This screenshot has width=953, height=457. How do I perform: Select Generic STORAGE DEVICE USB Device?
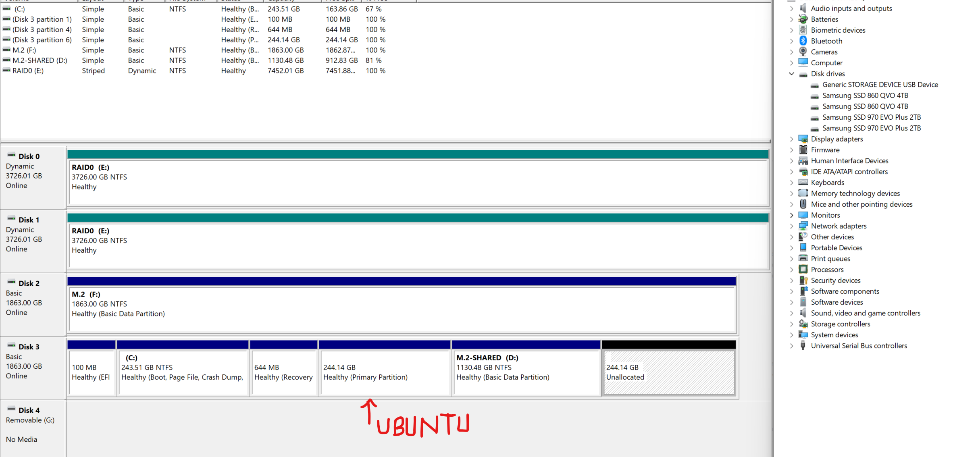tap(880, 84)
